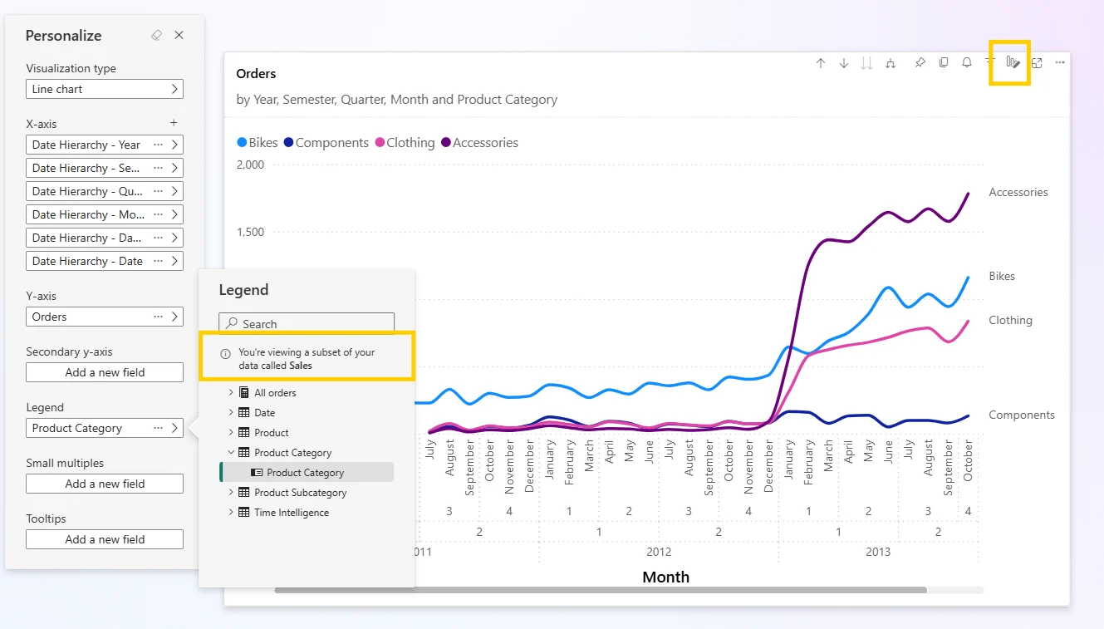Click the drill up arrow icon
Viewport: 1104px width, 629px height.
(x=821, y=63)
